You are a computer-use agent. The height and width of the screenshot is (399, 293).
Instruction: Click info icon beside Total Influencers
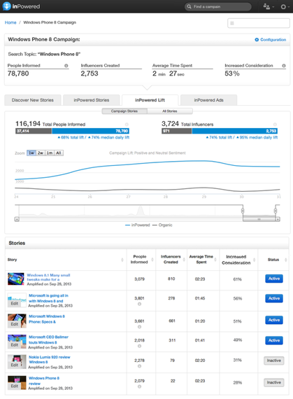275,125
